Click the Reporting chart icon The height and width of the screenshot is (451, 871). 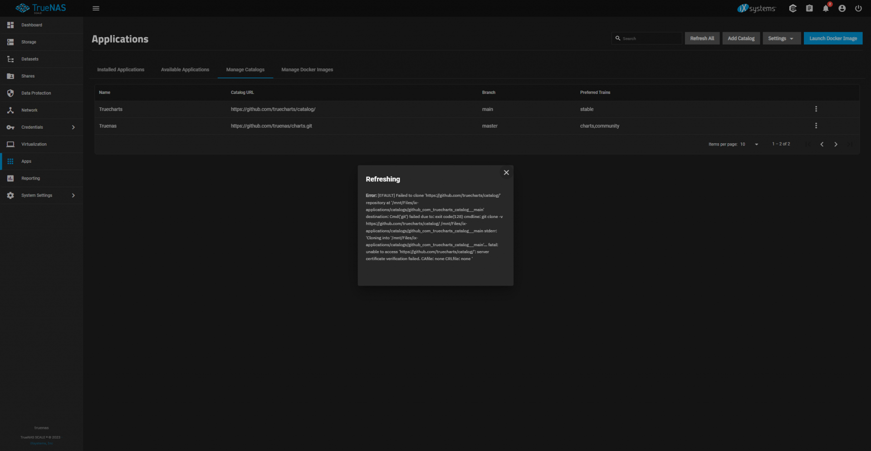click(10, 178)
